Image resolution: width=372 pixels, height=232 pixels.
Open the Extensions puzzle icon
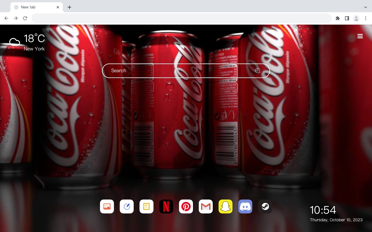click(x=337, y=18)
